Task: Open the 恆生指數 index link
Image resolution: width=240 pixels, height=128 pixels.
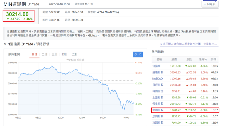Action: click(158, 104)
